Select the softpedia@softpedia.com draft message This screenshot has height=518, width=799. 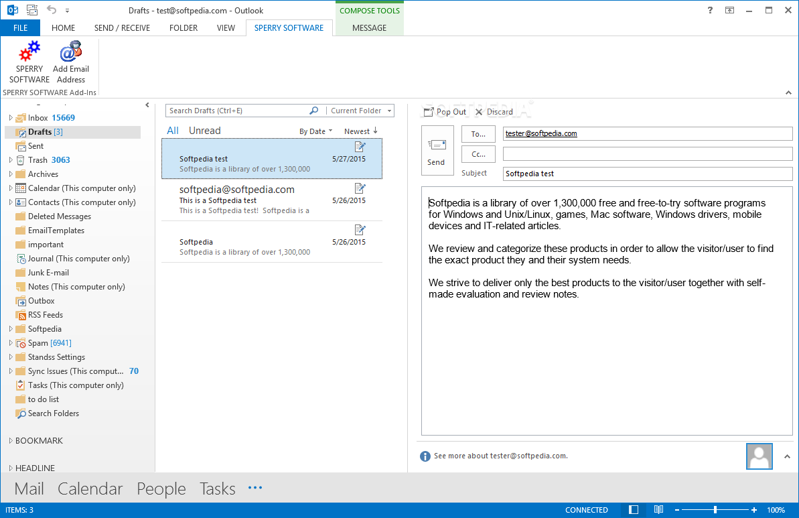(272, 200)
